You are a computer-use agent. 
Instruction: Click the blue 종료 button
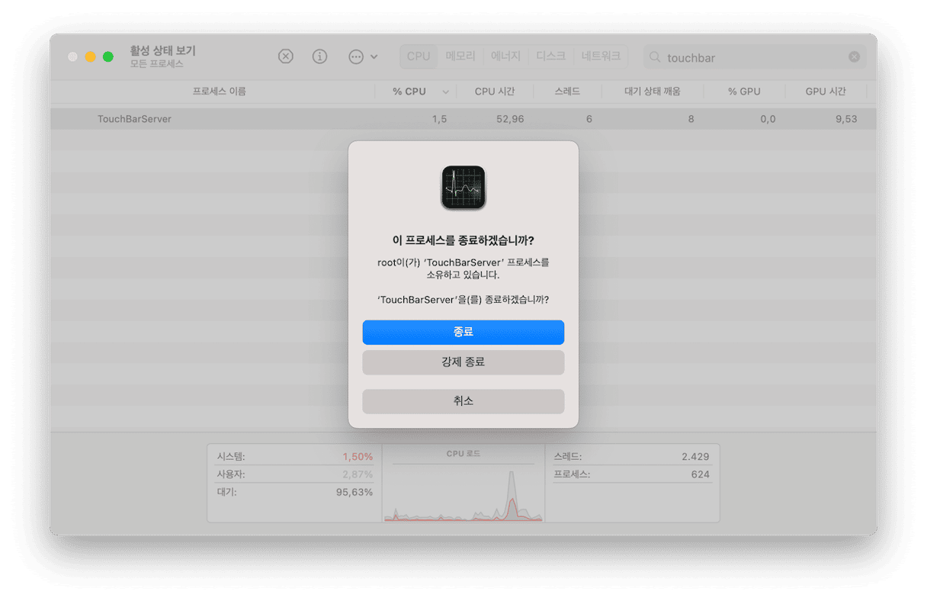[x=463, y=332]
